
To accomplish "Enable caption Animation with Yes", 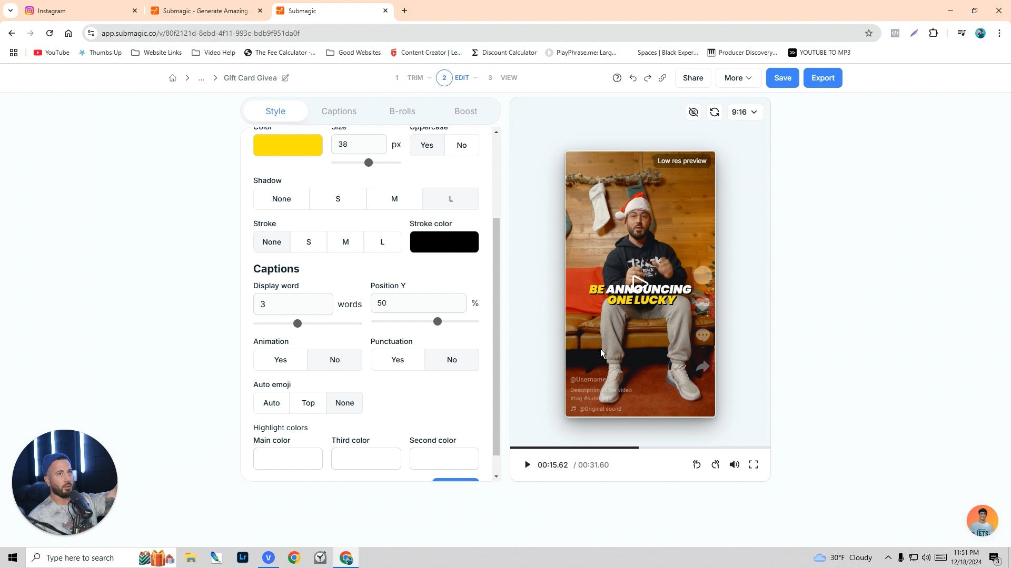I will click(x=280, y=360).
